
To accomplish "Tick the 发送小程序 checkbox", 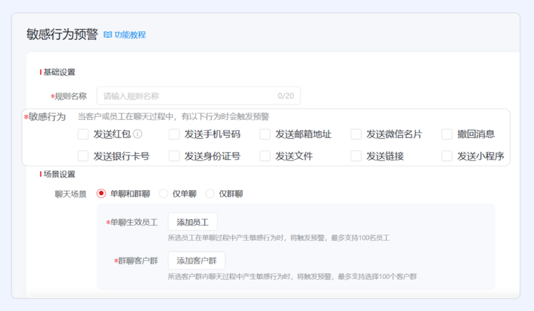I will coord(447,156).
